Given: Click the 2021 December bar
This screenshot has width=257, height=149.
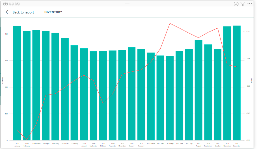Looking at the screenshot, I should point(237,83).
